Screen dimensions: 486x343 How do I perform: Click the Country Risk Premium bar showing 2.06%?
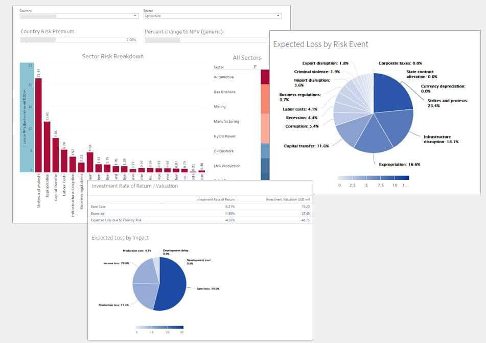pyautogui.click(x=78, y=40)
